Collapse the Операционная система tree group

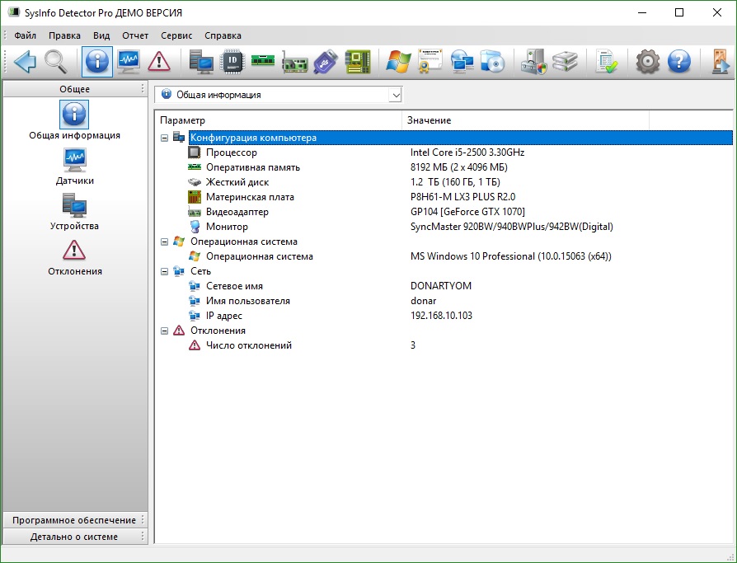pyautogui.click(x=165, y=242)
